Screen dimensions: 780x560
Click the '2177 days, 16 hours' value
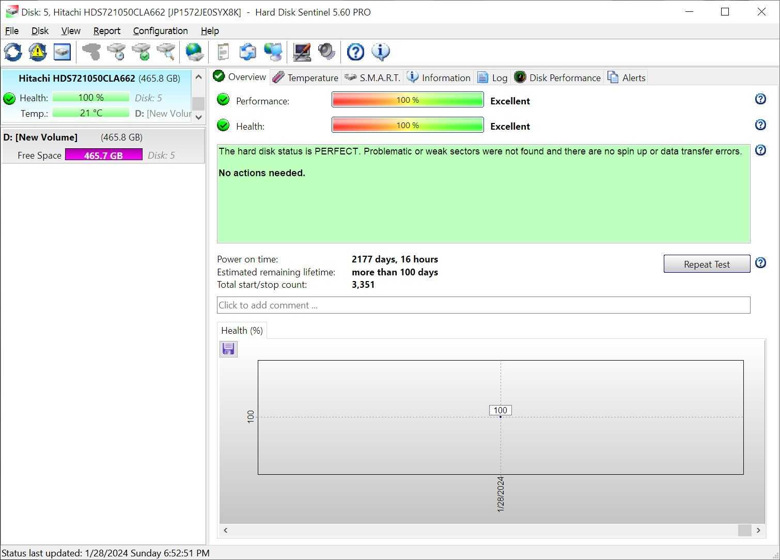coord(395,259)
